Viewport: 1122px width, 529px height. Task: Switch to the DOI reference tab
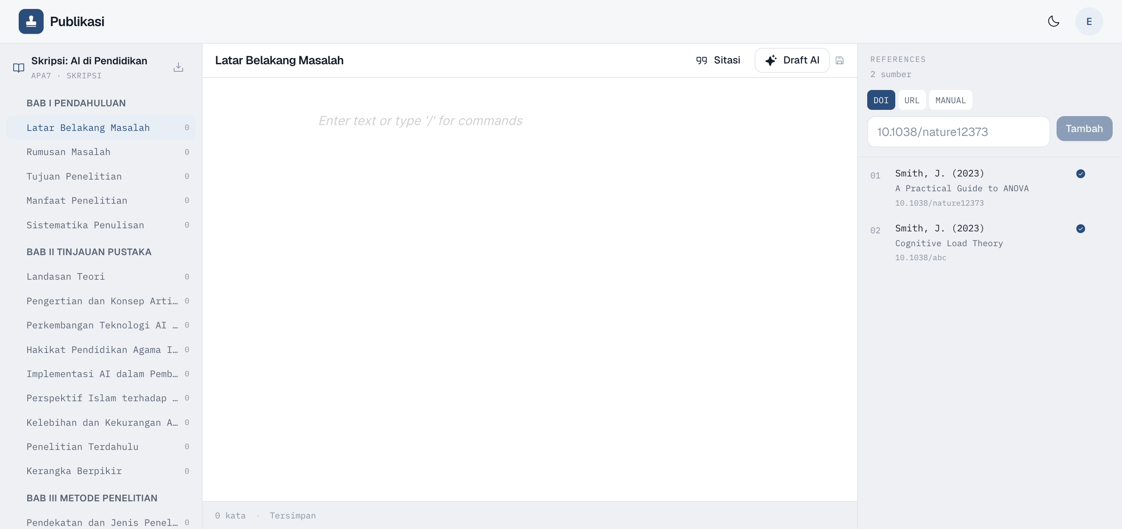tap(881, 100)
